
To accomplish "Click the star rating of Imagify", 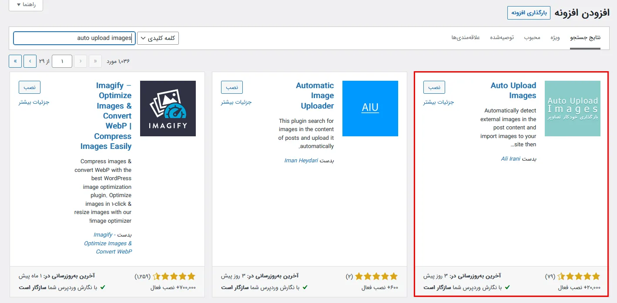I will pyautogui.click(x=174, y=276).
